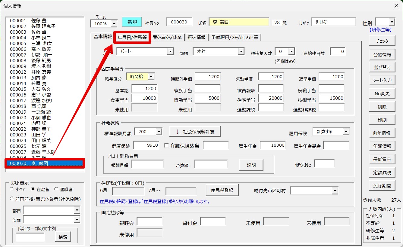Click the 住民税登録 button
Image resolution: width=403 pixels, height=247 pixels.
click(x=222, y=190)
